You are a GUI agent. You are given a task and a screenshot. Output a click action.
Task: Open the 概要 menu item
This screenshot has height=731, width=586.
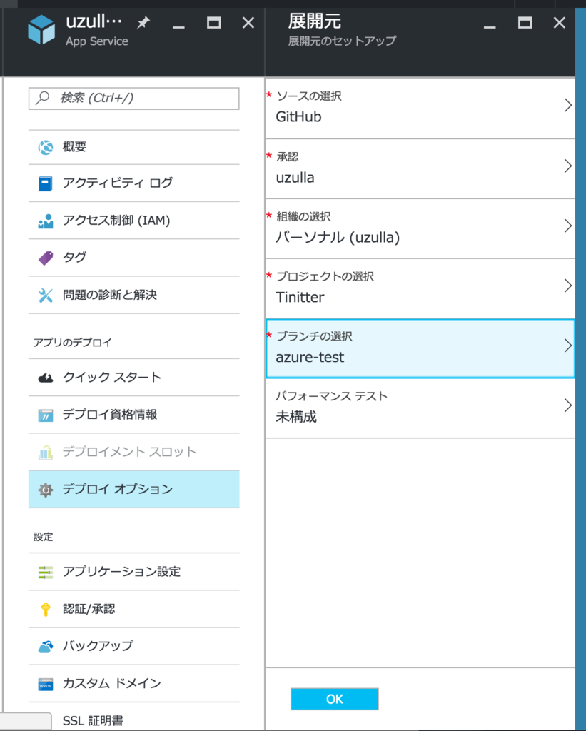pyautogui.click(x=133, y=147)
